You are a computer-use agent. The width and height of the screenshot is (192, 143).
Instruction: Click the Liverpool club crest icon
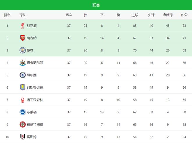point(22,26)
